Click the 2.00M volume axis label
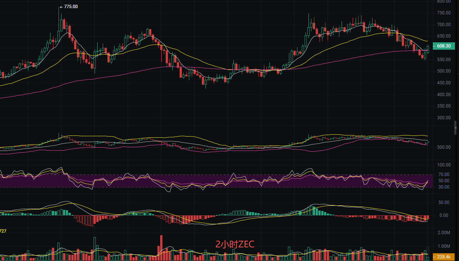The height and width of the screenshot is (261, 459). pos(444,233)
